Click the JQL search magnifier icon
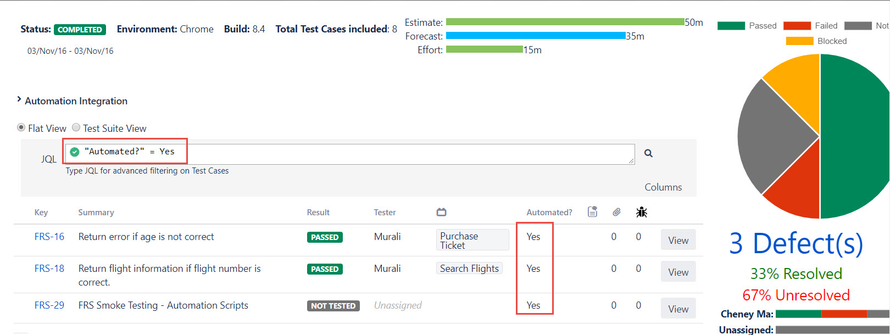 click(x=648, y=153)
